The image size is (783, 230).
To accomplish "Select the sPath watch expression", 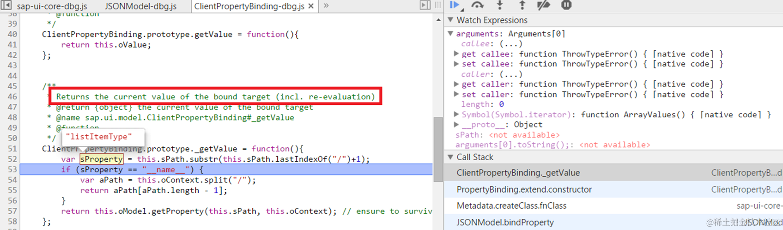I will pos(508,135).
